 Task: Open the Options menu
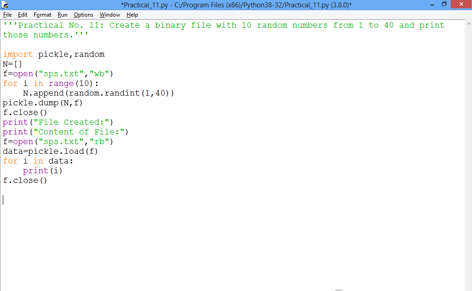click(83, 15)
